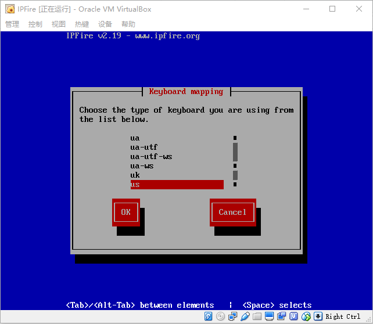Click the hard disk activity icon
The image size is (373, 324).
click(x=208, y=316)
